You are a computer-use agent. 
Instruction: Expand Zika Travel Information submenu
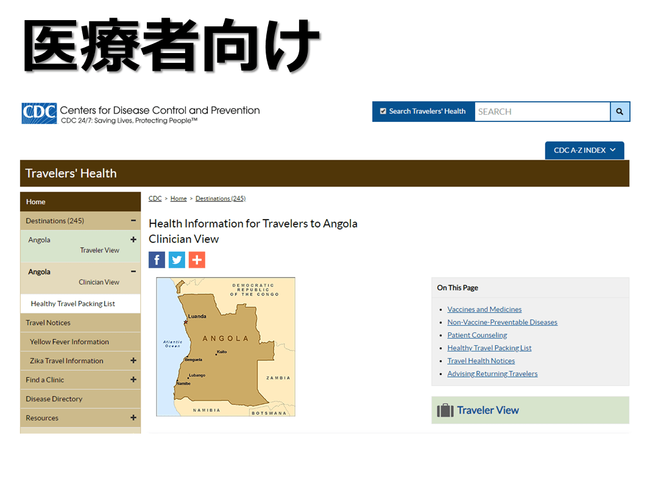[x=133, y=360]
